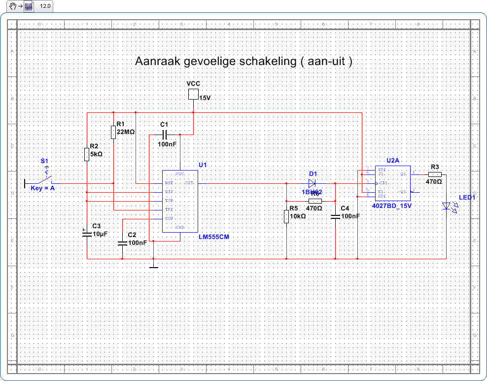Click the OUT pin label on U1

pos(189,183)
